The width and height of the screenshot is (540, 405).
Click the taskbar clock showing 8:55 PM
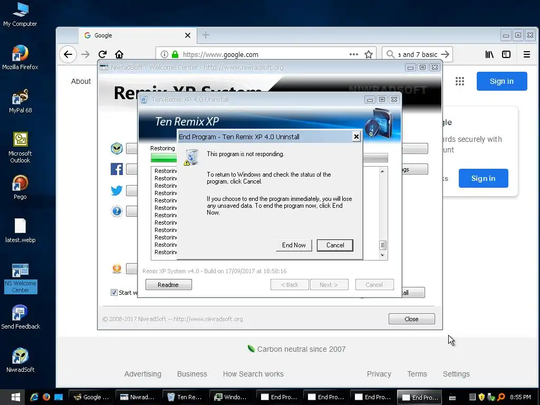click(x=520, y=397)
